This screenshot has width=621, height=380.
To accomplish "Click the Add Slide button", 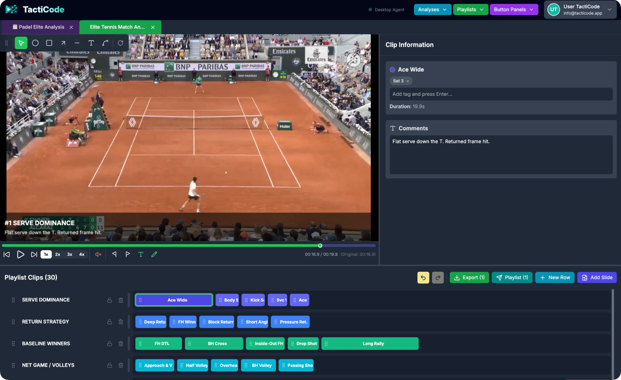I will click(597, 278).
